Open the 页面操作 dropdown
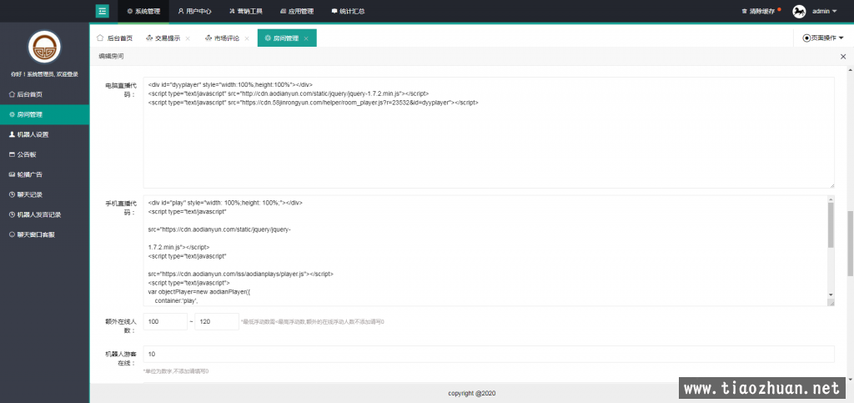This screenshot has height=403, width=854. [x=823, y=38]
